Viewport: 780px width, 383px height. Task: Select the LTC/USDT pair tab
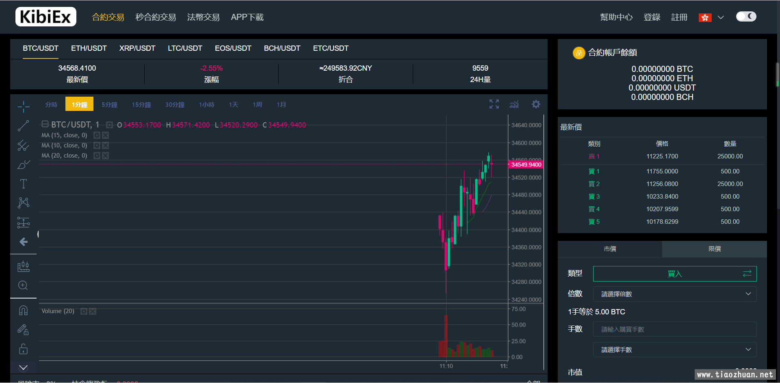(x=185, y=48)
